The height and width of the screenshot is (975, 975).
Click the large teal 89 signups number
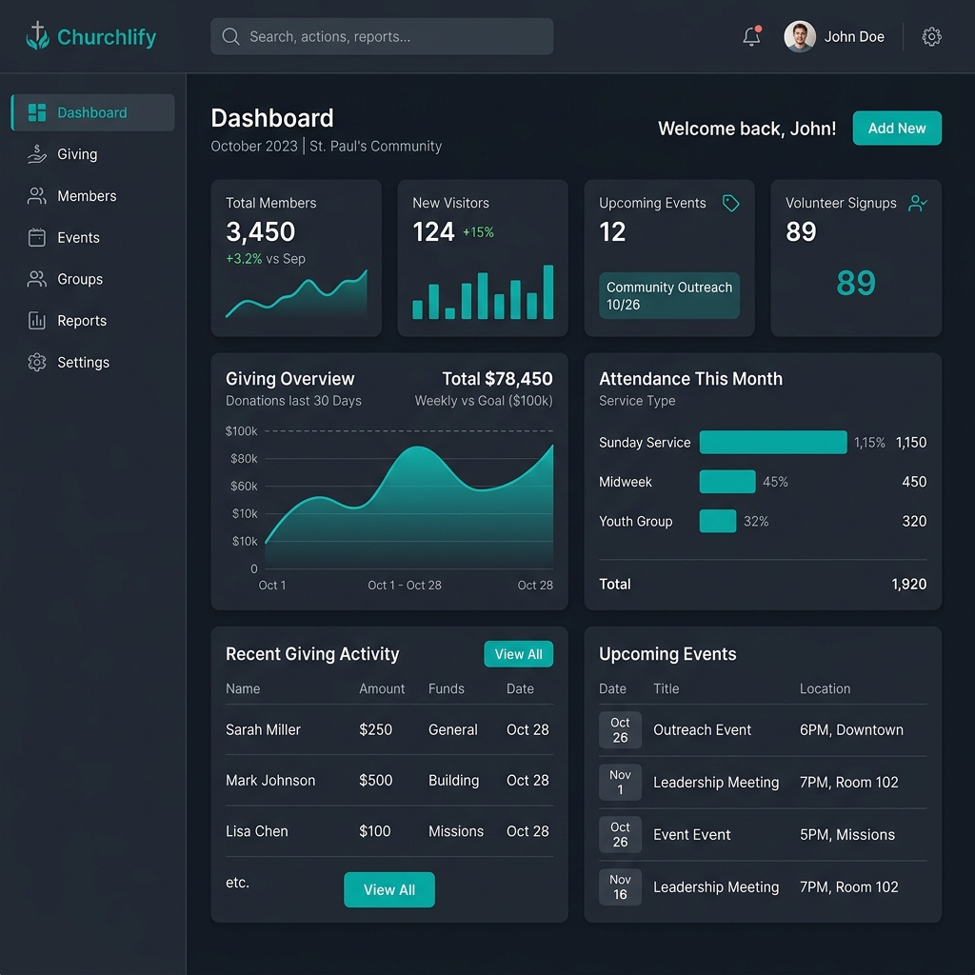click(x=856, y=283)
